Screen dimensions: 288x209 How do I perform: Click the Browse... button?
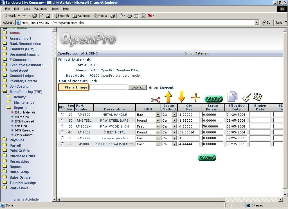[x=137, y=87]
